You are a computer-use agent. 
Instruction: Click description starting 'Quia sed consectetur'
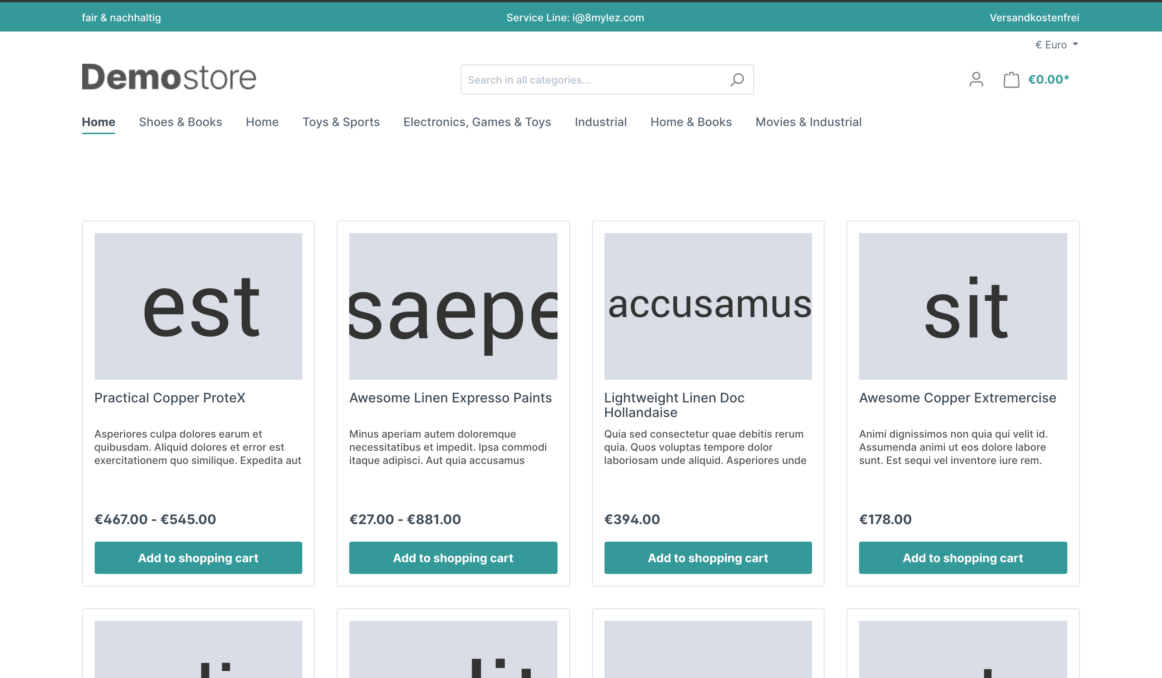pyautogui.click(x=705, y=447)
